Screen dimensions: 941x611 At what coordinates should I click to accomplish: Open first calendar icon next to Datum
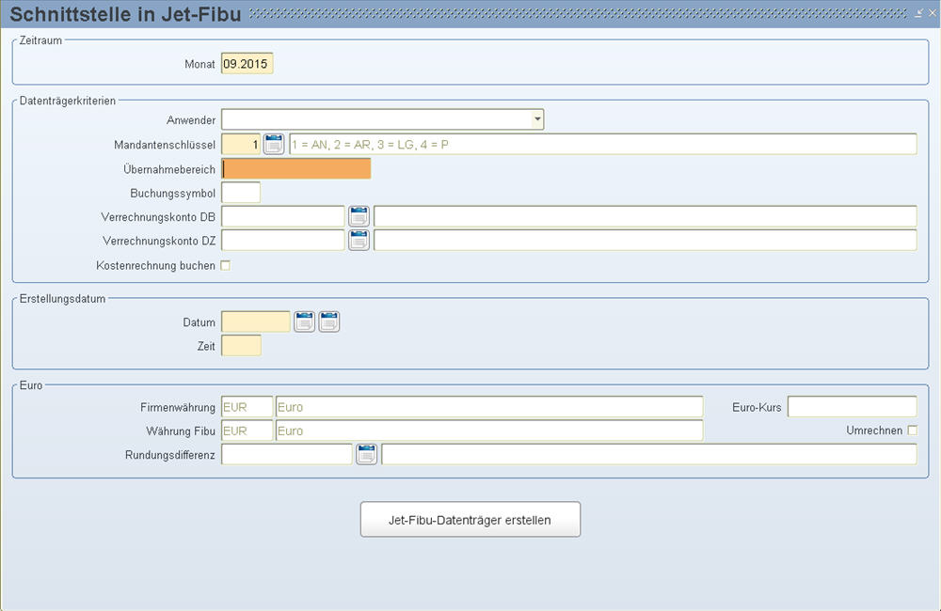pos(304,322)
